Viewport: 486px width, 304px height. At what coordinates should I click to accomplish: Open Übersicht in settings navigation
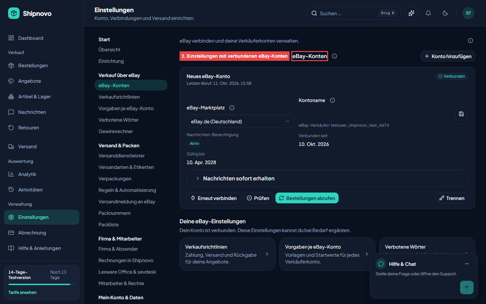131,50
